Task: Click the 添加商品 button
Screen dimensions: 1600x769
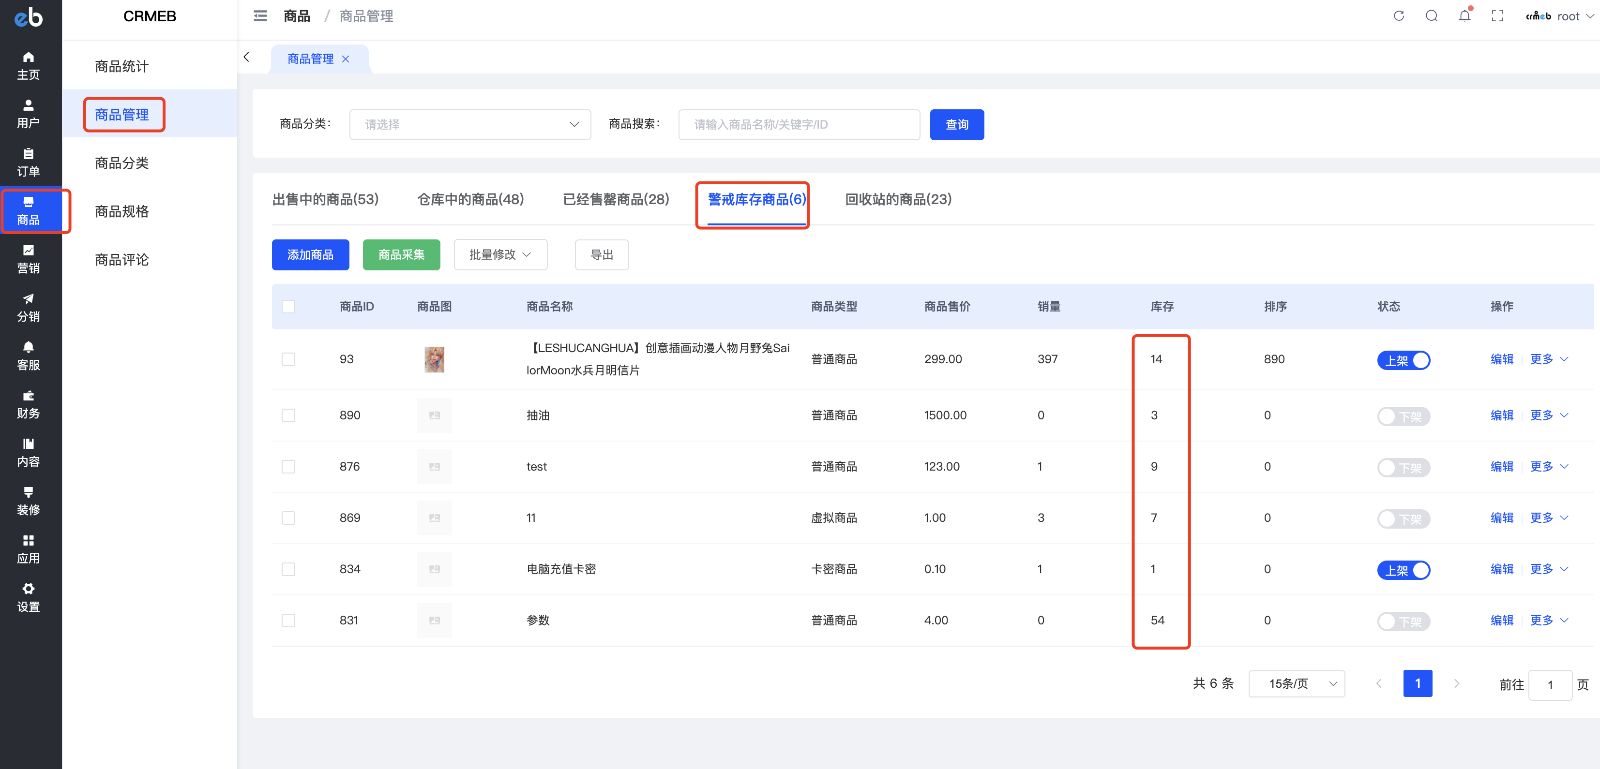Action: click(x=310, y=255)
